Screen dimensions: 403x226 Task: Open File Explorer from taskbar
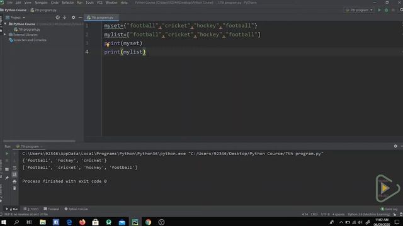pos(43,222)
